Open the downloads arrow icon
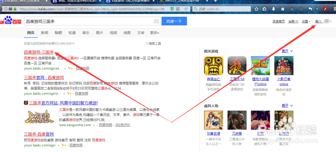 tap(274, 9)
